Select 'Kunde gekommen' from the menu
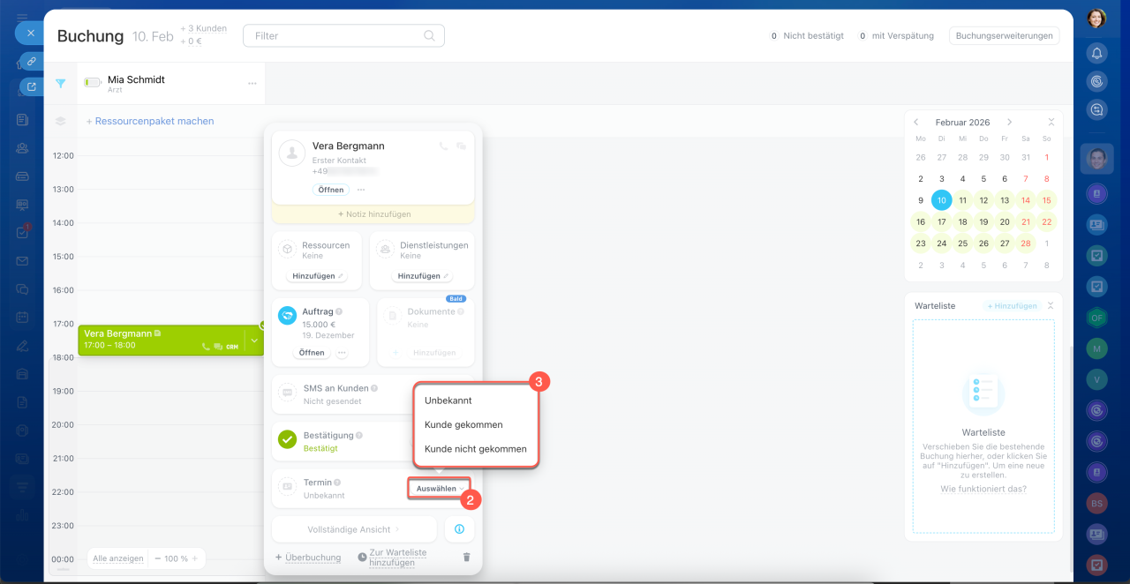This screenshot has width=1130, height=584. tap(463, 424)
